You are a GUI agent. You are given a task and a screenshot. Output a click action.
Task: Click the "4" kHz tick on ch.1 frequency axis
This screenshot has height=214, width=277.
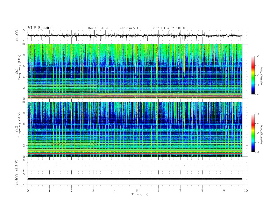coord(24,77)
